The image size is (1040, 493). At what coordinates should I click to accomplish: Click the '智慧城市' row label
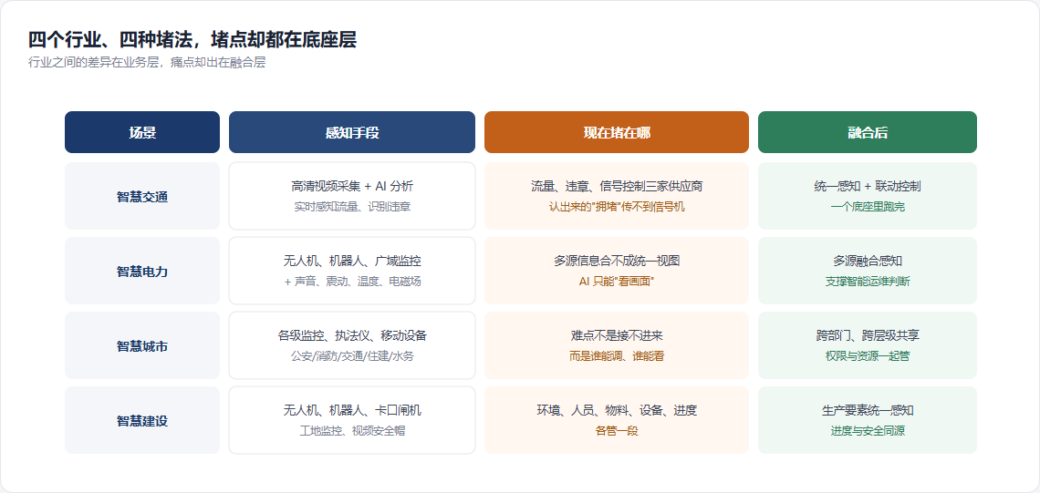pos(142,346)
